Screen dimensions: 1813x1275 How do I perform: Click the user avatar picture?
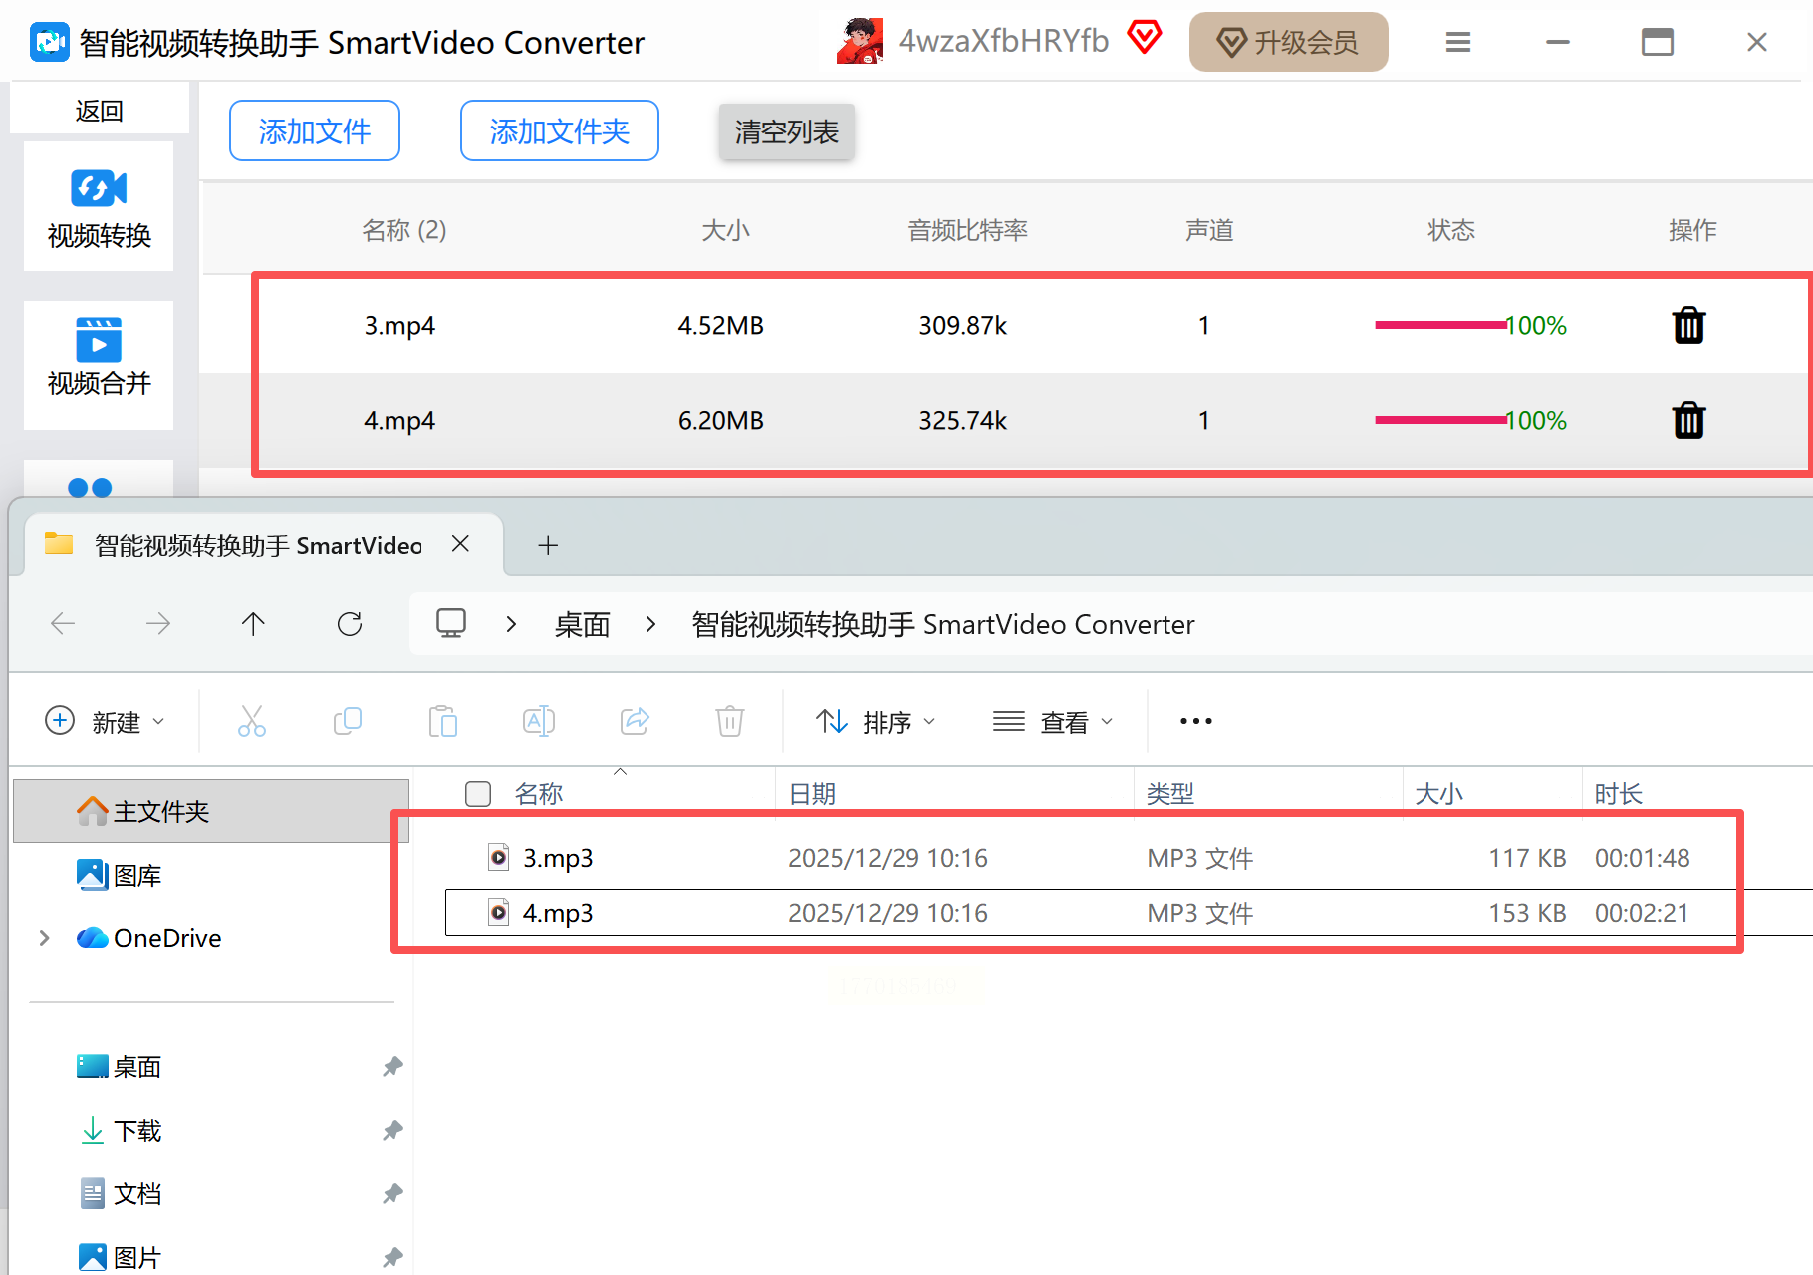[860, 41]
